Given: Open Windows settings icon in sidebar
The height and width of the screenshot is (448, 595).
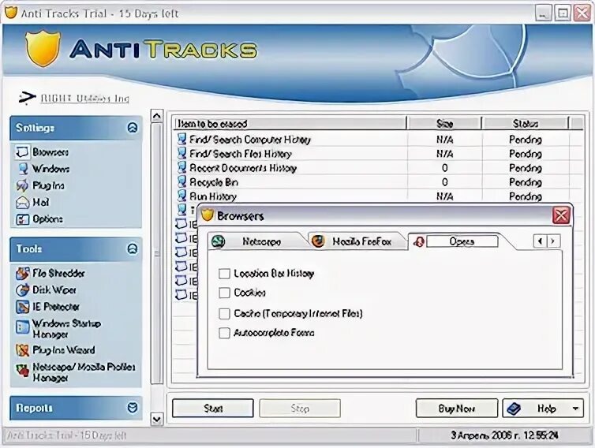Looking at the screenshot, I should coord(23,169).
